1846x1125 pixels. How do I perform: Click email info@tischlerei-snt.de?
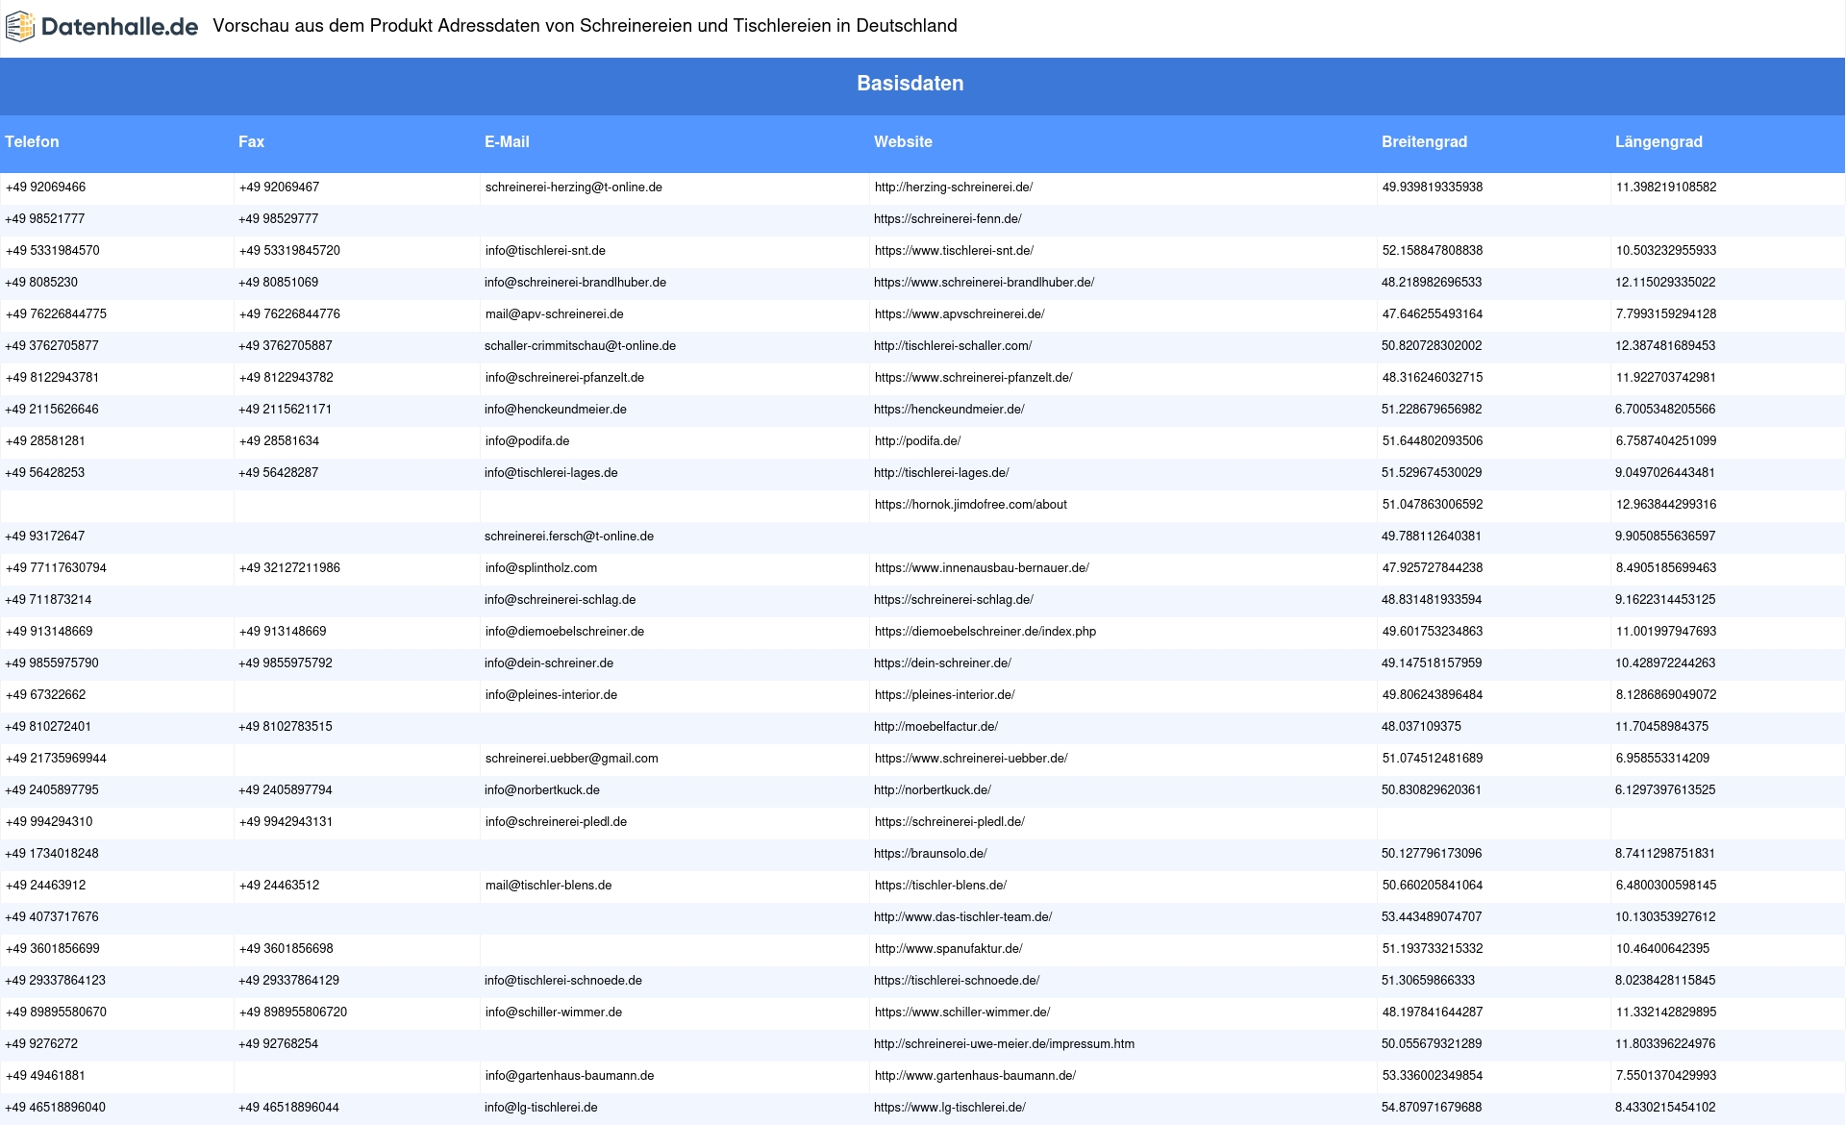[545, 251]
